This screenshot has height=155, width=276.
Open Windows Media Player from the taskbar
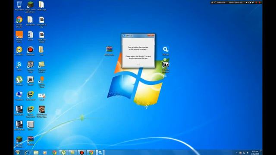point(45,152)
